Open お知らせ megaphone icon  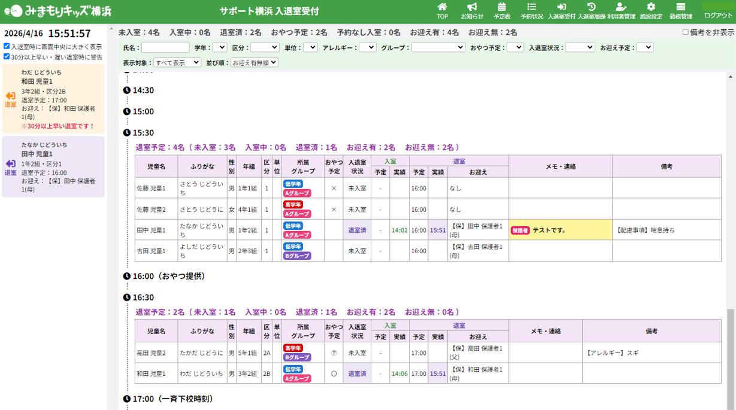click(x=472, y=7)
